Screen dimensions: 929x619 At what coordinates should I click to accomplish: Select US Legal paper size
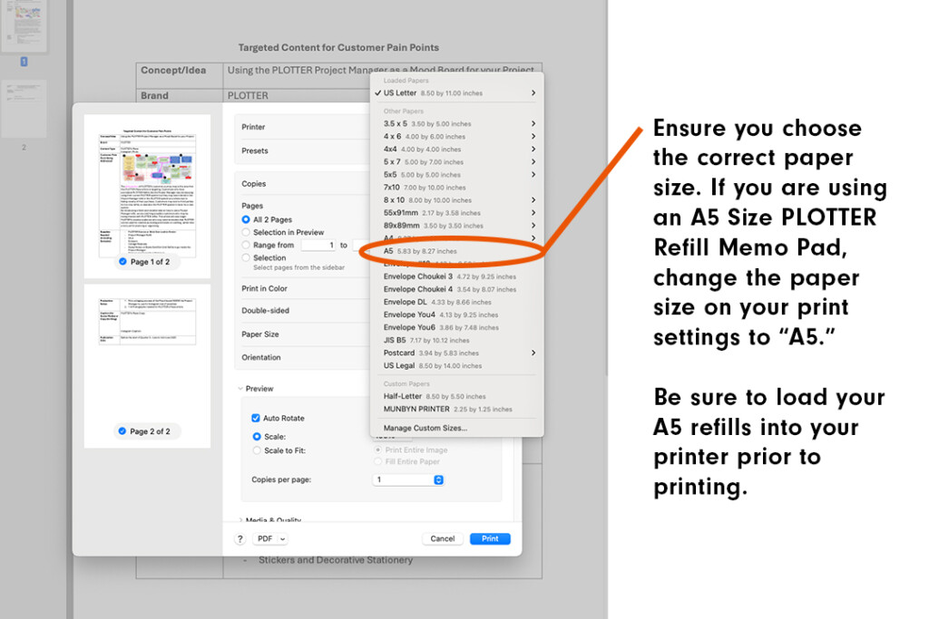click(456, 366)
